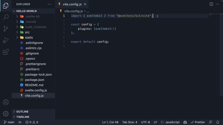Open notifications bell in status bar

tap(217, 122)
